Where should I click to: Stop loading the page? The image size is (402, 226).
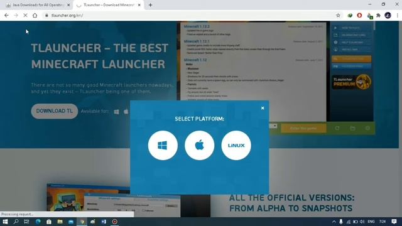(25, 15)
